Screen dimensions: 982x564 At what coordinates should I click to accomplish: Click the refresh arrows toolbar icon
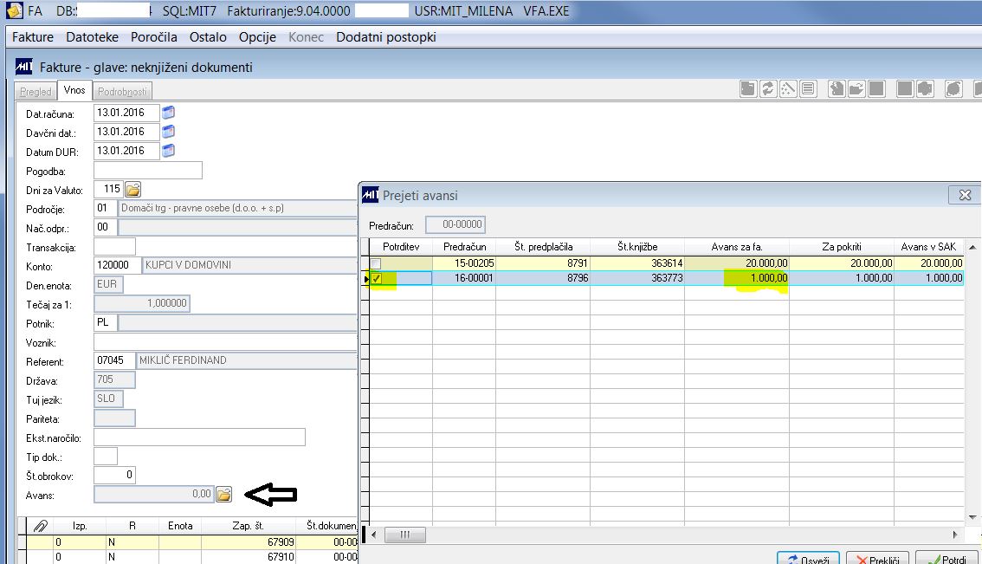pos(768,89)
